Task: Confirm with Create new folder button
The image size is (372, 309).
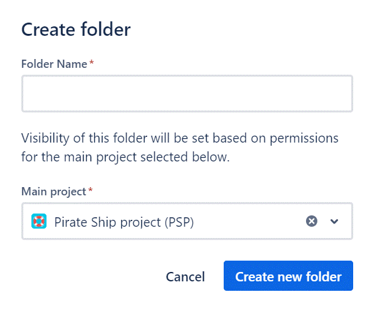Action: pyautogui.click(x=288, y=276)
